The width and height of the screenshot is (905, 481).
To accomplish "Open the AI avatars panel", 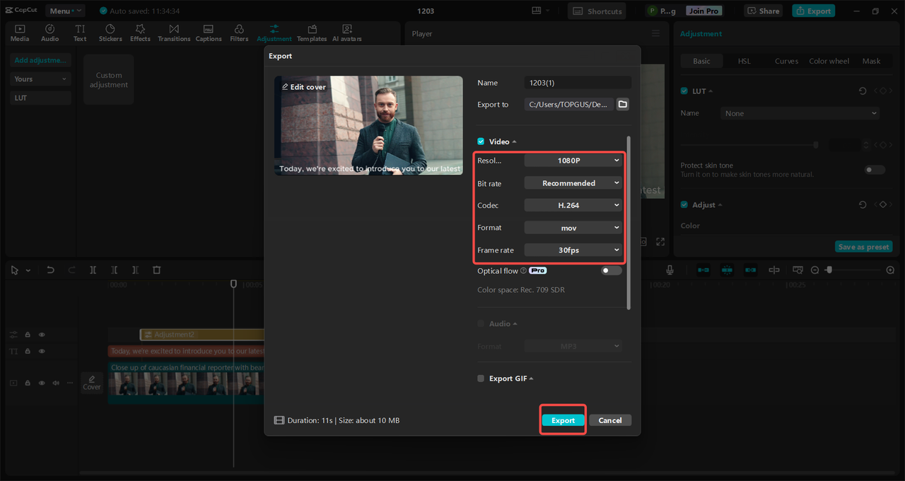I will [347, 33].
